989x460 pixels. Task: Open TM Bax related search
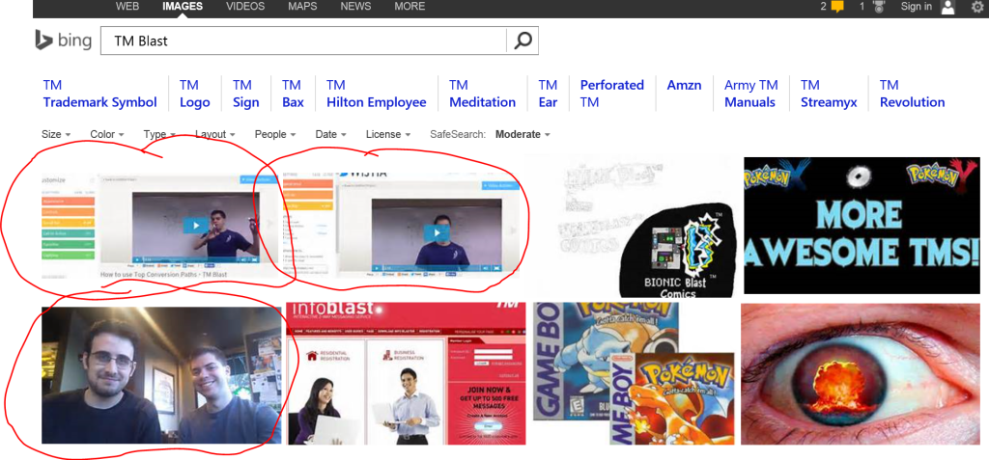(293, 94)
